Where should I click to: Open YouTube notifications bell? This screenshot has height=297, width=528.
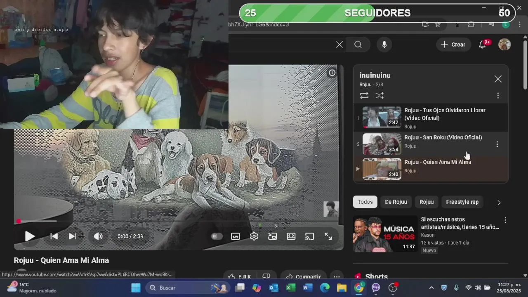tap(482, 45)
